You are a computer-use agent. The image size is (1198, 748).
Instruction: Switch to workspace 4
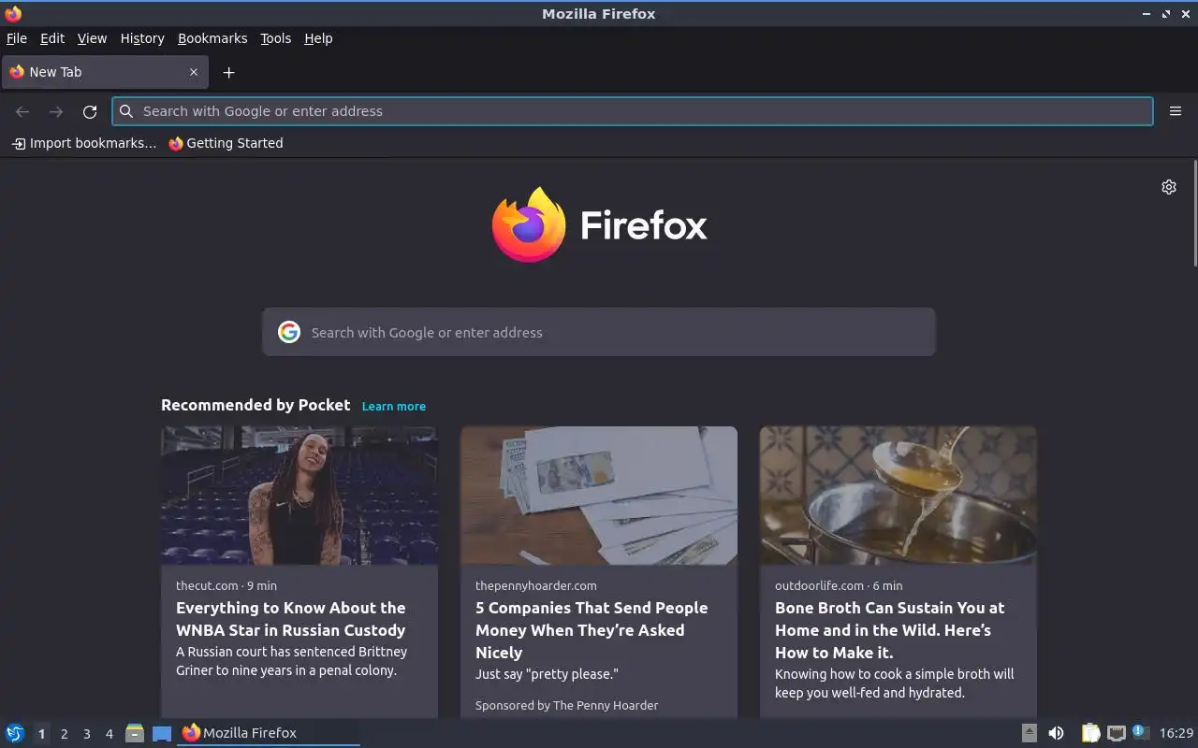click(x=109, y=734)
